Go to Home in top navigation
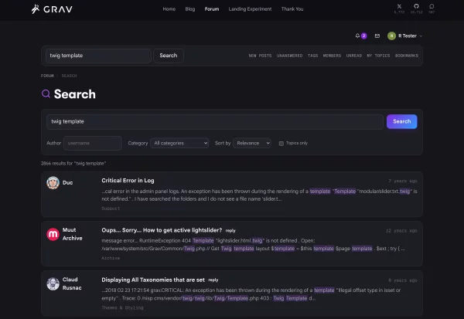This screenshot has height=319, width=464. (x=169, y=9)
